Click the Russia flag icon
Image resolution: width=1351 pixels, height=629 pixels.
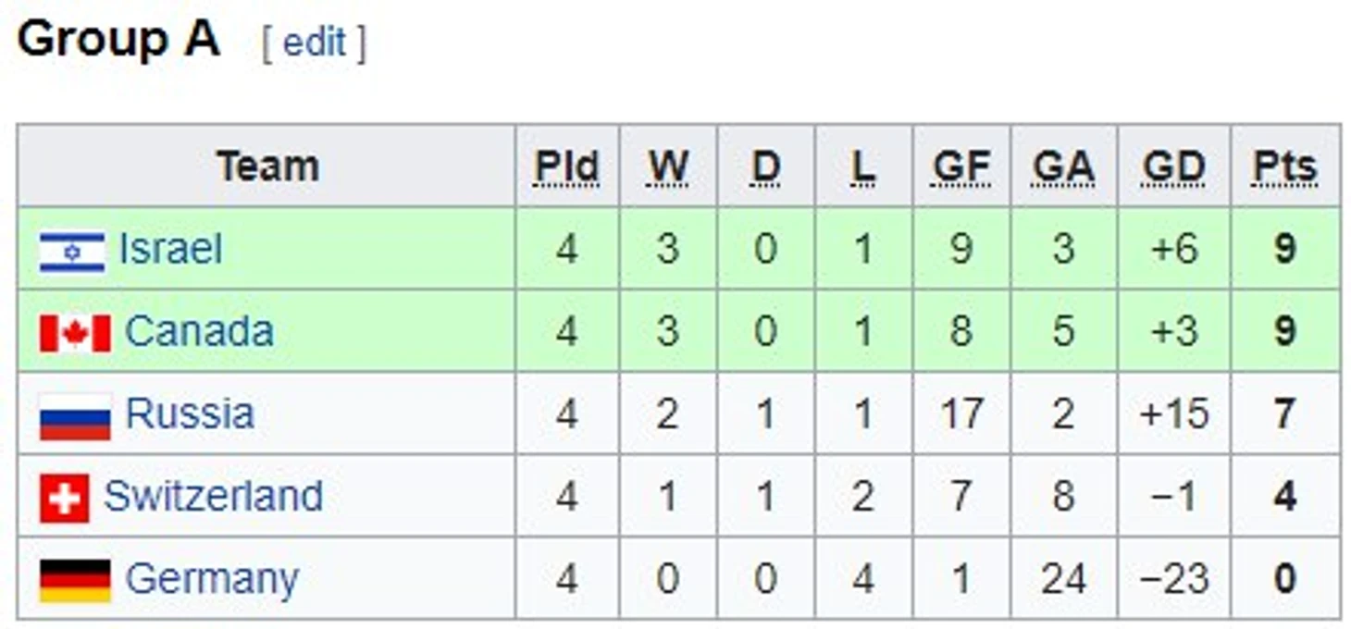(x=75, y=415)
